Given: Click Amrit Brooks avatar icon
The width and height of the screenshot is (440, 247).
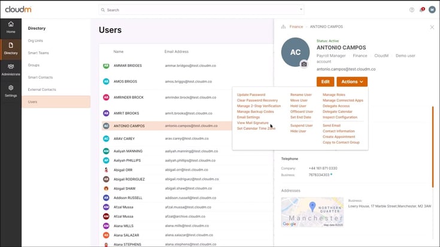Looking at the screenshot, I should [x=106, y=113].
